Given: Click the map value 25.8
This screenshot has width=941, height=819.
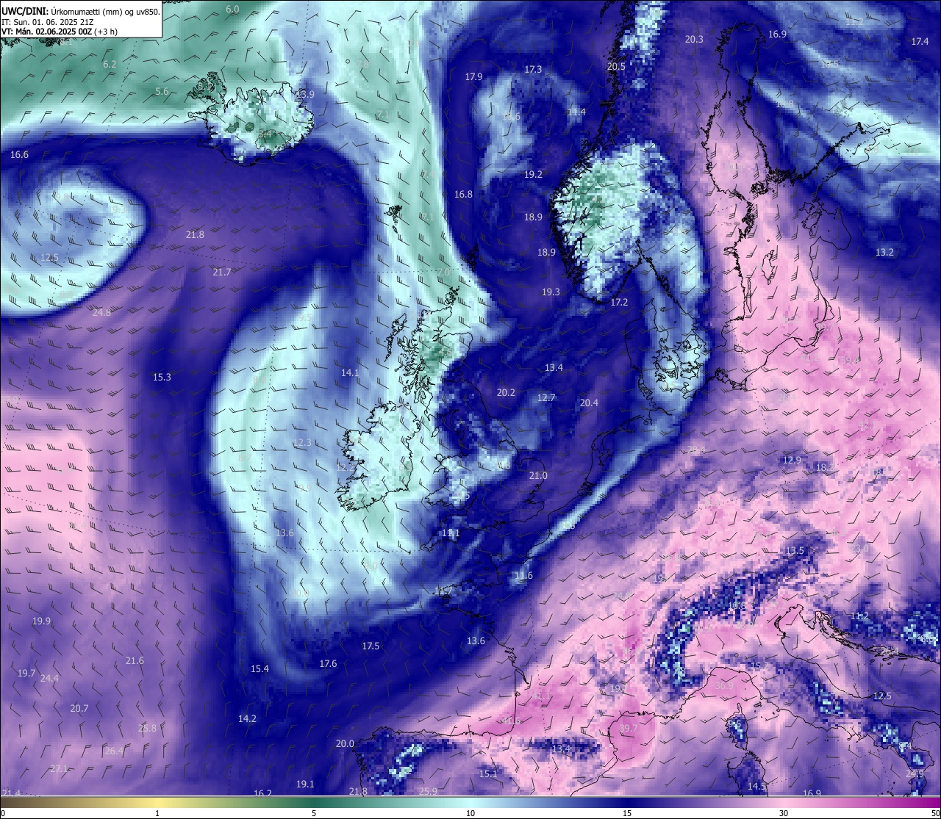Looking at the screenshot, I should [147, 728].
